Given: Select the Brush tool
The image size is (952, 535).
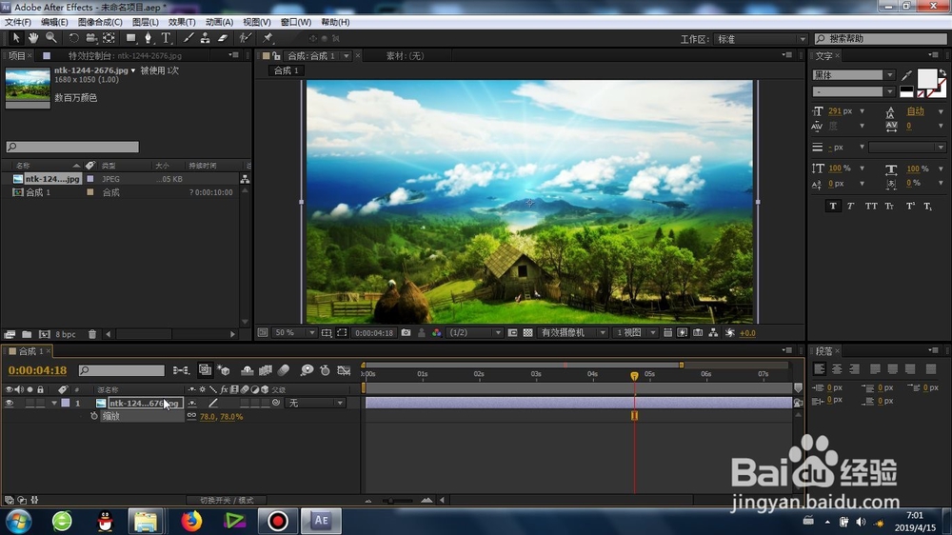Looking at the screenshot, I should pos(188,38).
